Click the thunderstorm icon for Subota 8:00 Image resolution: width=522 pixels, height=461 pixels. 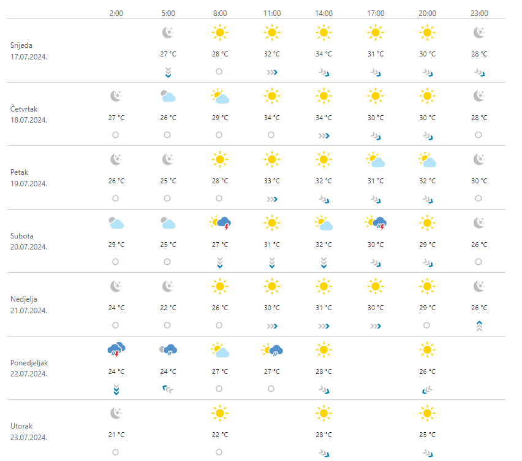tap(220, 223)
